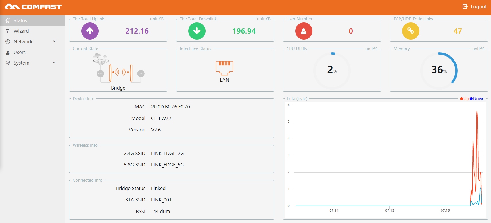Click the orange LAN port icon

click(x=225, y=68)
